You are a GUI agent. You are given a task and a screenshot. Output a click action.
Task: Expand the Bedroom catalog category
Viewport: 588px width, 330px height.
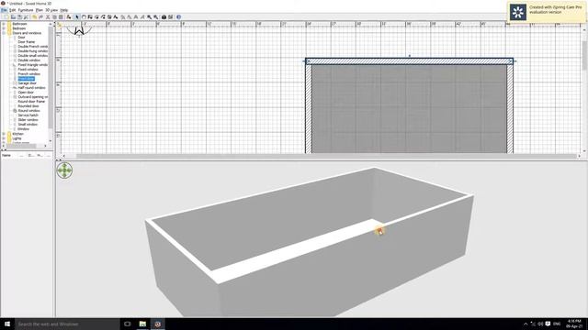tap(4, 28)
